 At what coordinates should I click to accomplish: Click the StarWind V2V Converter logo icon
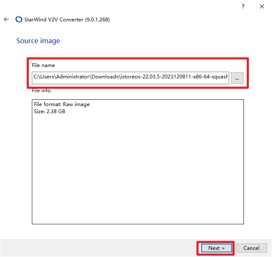(x=19, y=19)
